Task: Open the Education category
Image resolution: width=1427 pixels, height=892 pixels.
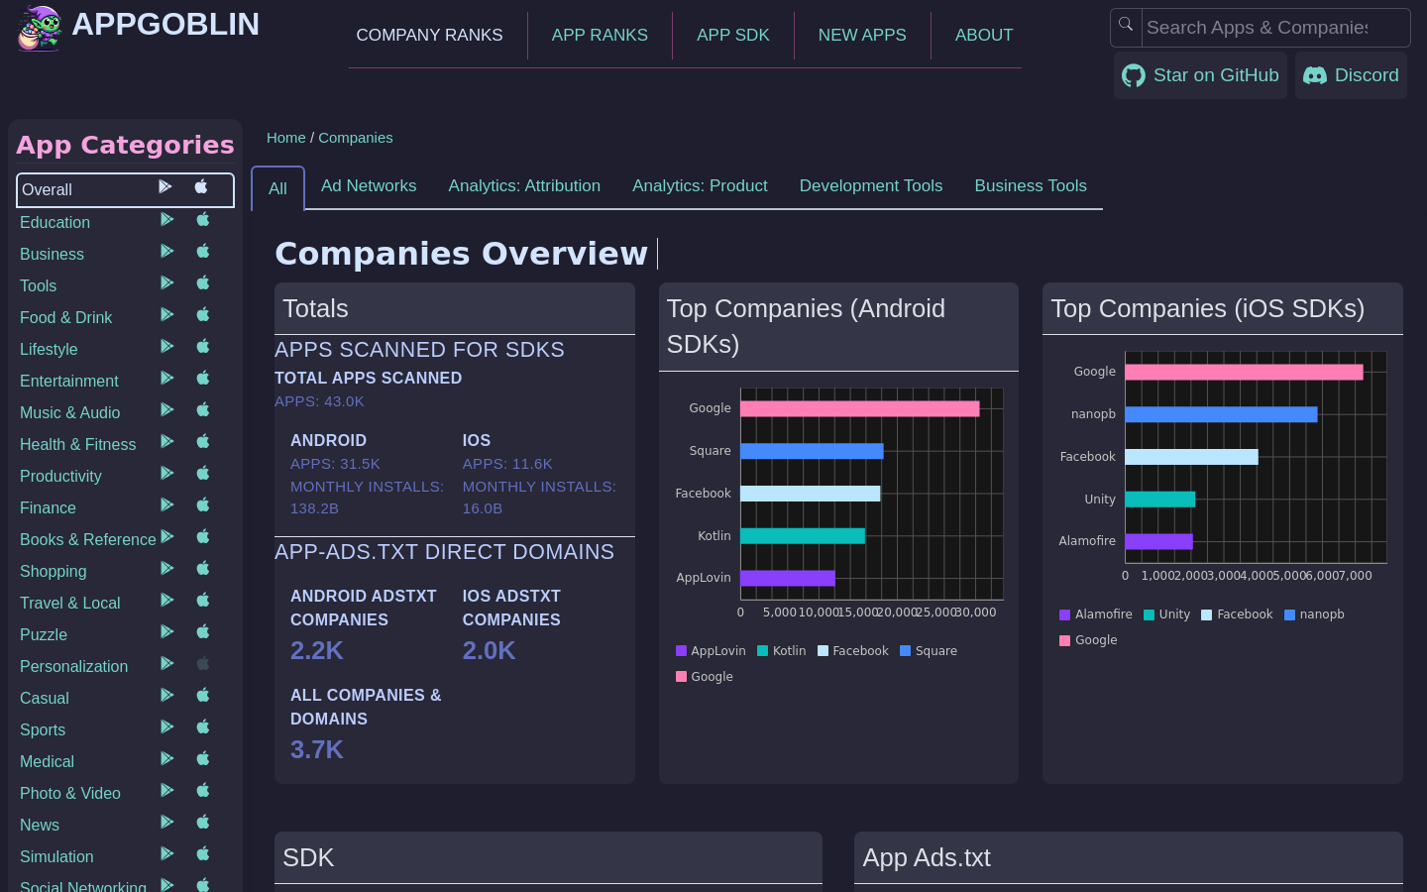Action: [x=55, y=222]
